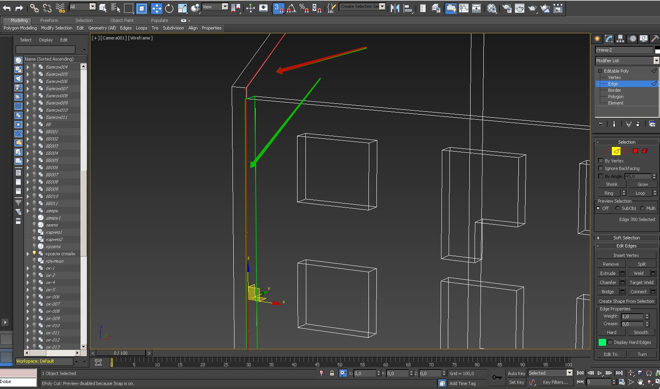This screenshot has width=660, height=389.
Task: Open Curve Editor from the toolbar
Action: click(464, 8)
